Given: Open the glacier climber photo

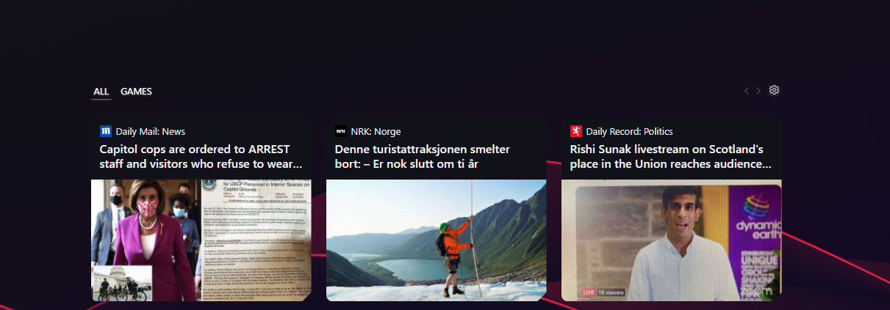Looking at the screenshot, I should 437,240.
